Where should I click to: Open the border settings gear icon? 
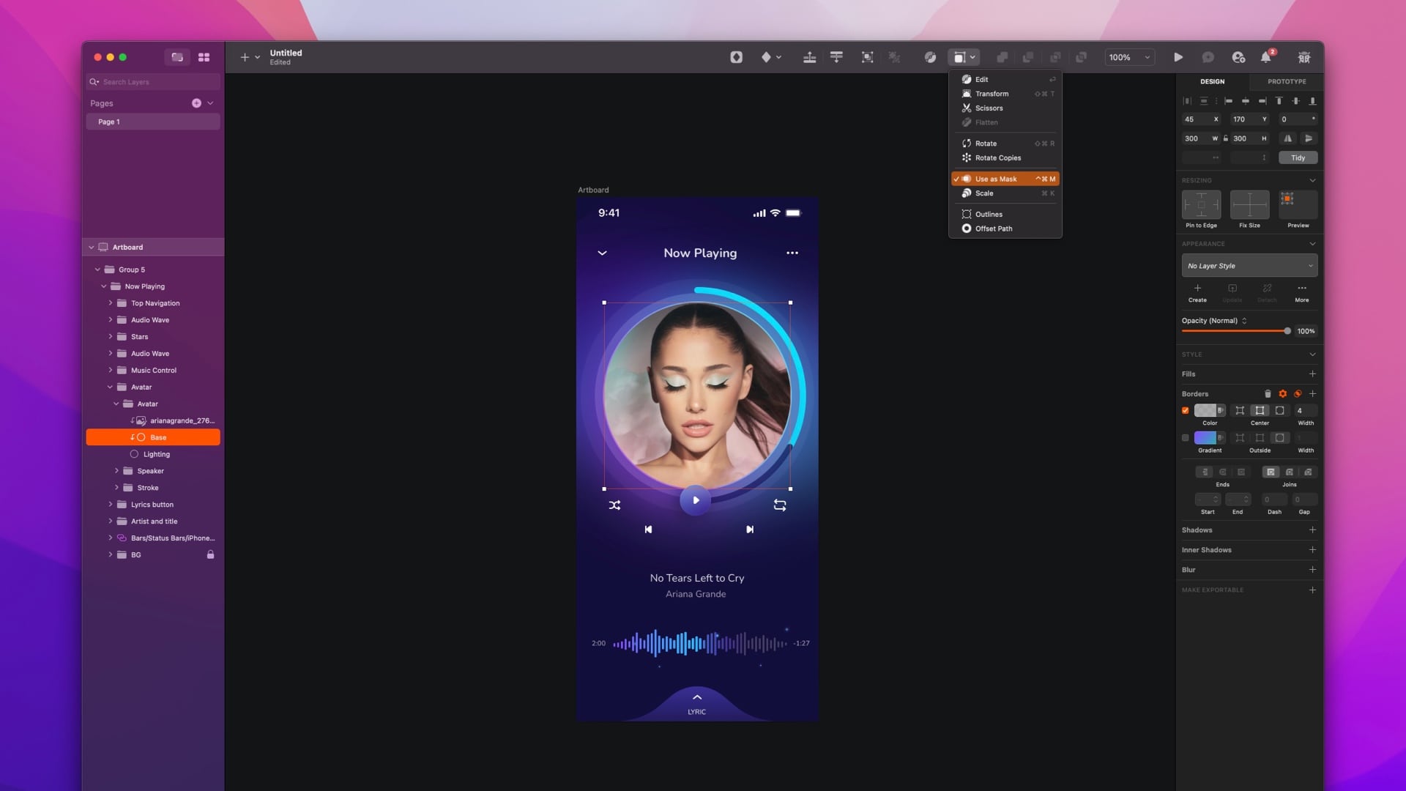pos(1283,393)
